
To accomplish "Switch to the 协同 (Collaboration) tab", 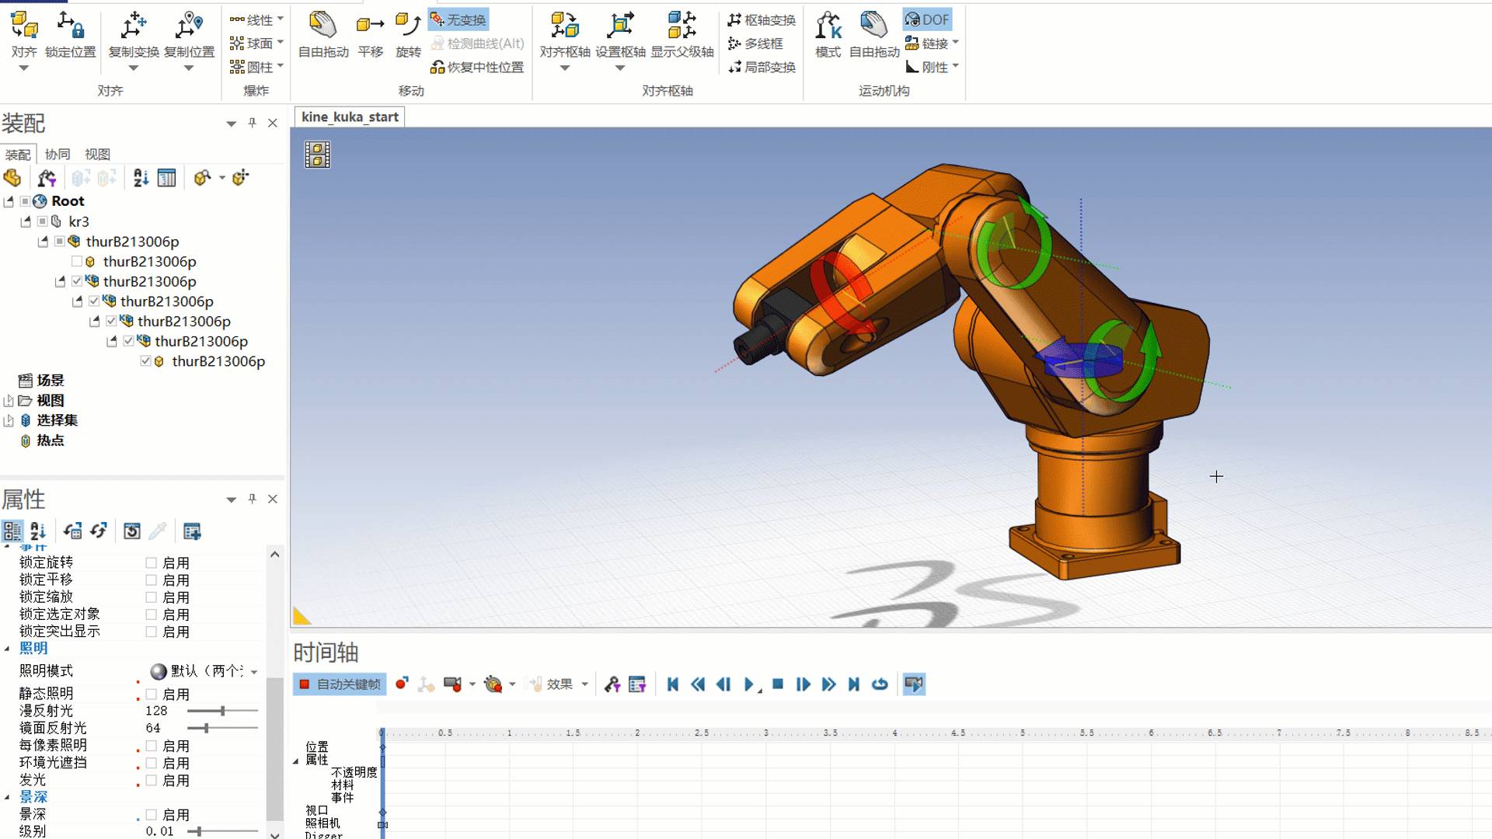I will tap(57, 154).
